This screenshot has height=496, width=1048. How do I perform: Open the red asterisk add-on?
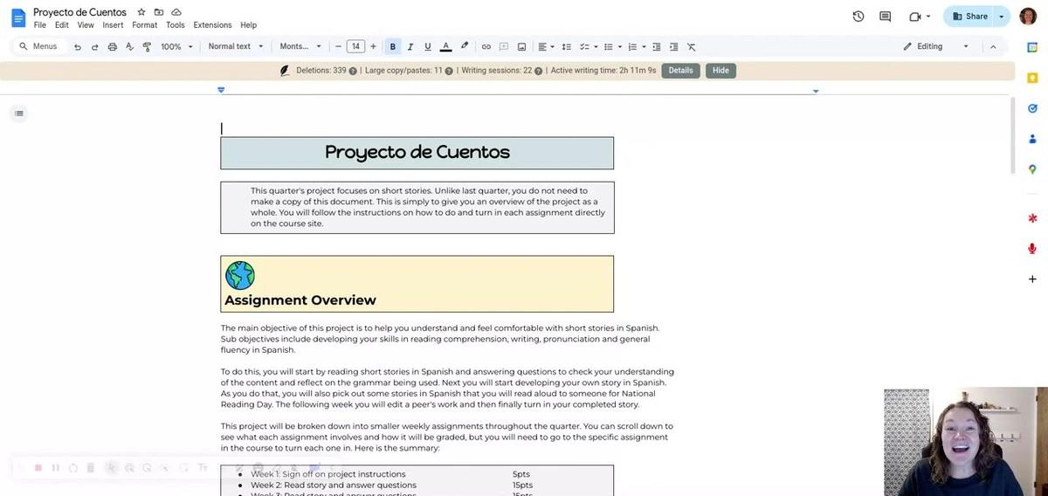pyautogui.click(x=1032, y=217)
